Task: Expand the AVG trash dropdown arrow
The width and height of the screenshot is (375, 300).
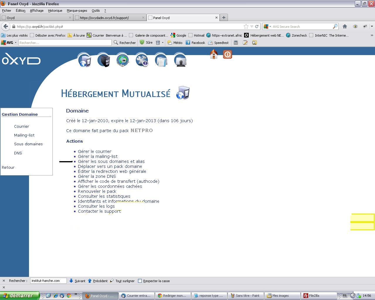Action: pyautogui.click(x=163, y=42)
